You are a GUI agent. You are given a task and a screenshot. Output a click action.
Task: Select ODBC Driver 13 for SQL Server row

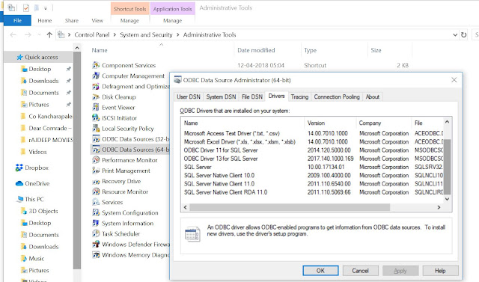click(312, 159)
